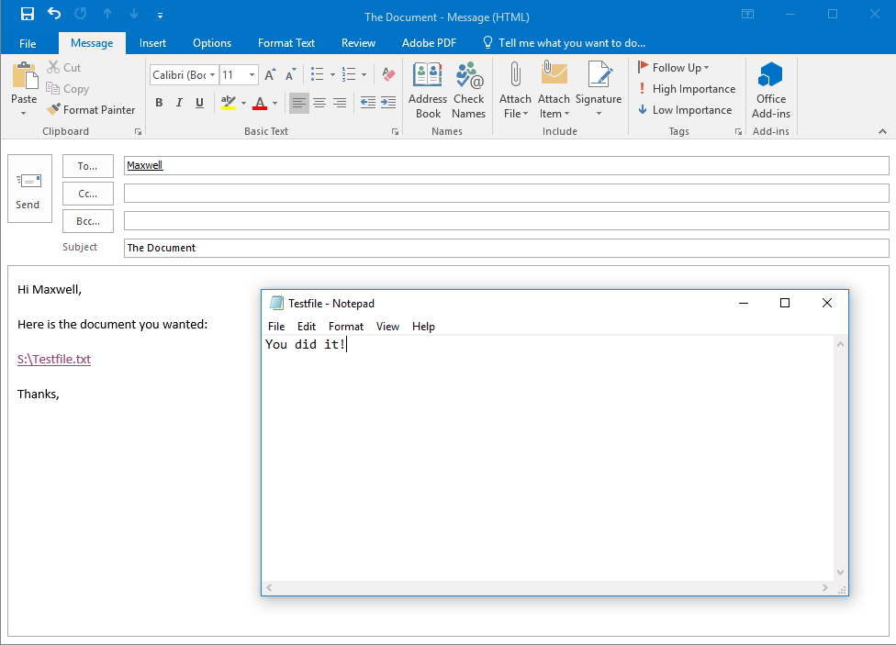Screen dimensions: 896x645
Task: Open highlight color dropdown arrow
Action: [243, 104]
